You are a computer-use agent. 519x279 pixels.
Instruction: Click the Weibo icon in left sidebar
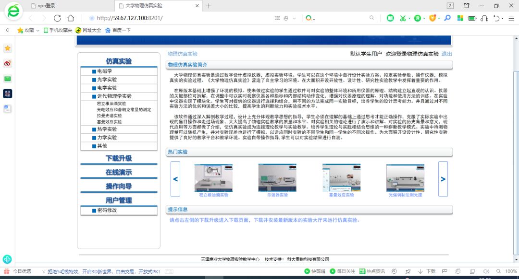[8, 63]
